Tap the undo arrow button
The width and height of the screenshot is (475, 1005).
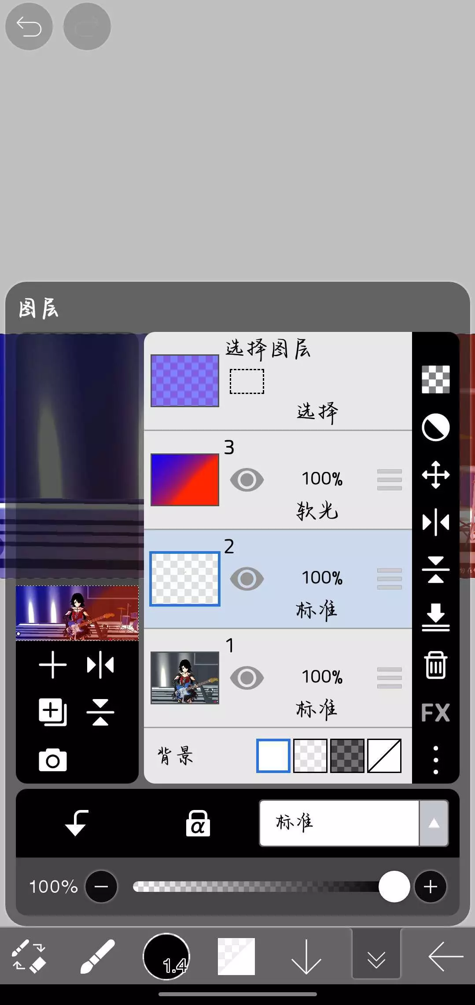pyautogui.click(x=29, y=27)
